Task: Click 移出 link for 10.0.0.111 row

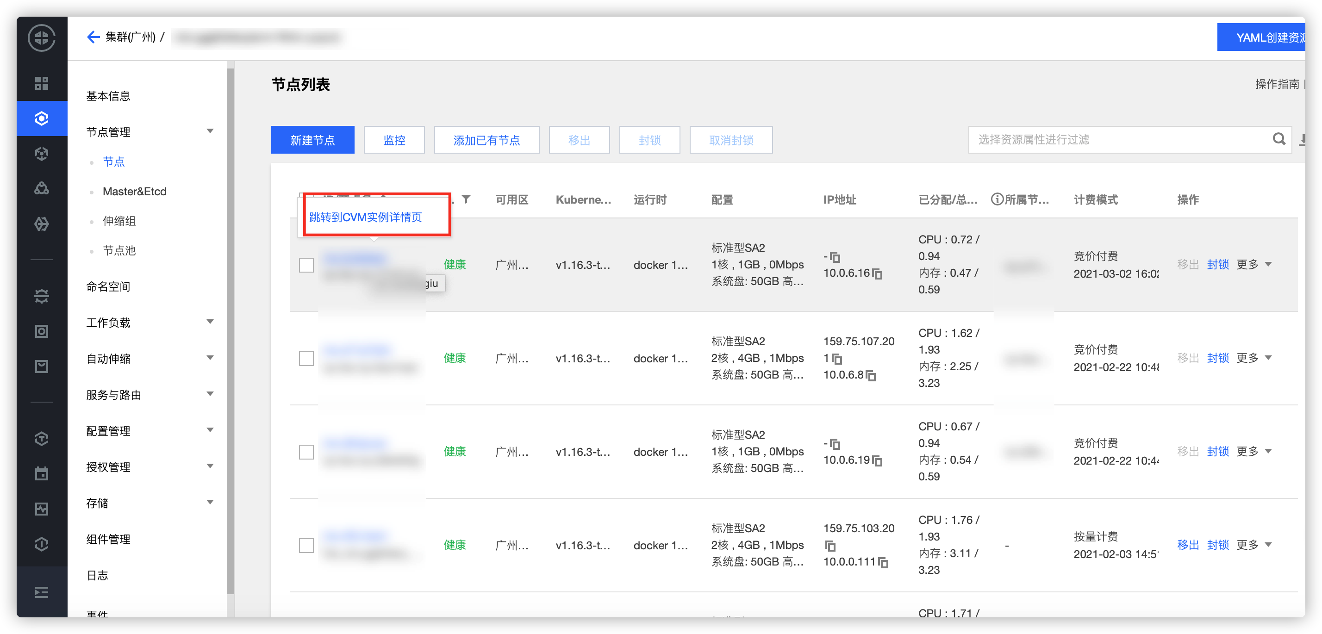Action: click(1188, 545)
